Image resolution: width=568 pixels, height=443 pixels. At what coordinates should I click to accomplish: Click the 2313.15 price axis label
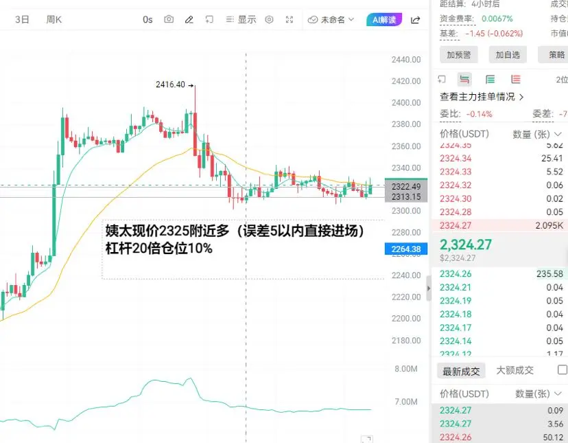(x=406, y=196)
